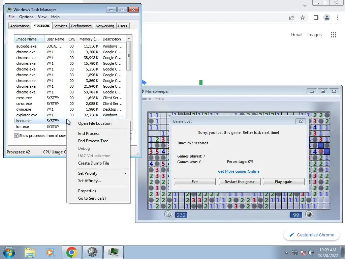Image resolution: width=345 pixels, height=259 pixels.
Task: Click Play again button
Action: 284,182
